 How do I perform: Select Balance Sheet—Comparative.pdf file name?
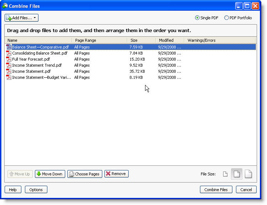[x=41, y=47]
